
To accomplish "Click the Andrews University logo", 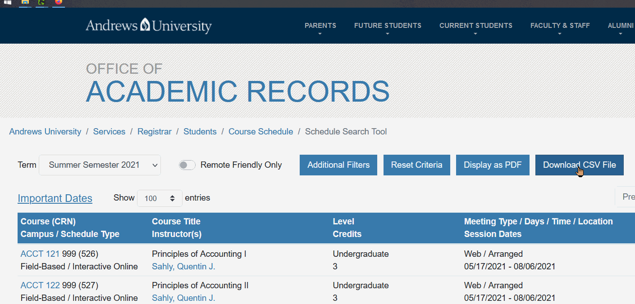I will (x=149, y=26).
